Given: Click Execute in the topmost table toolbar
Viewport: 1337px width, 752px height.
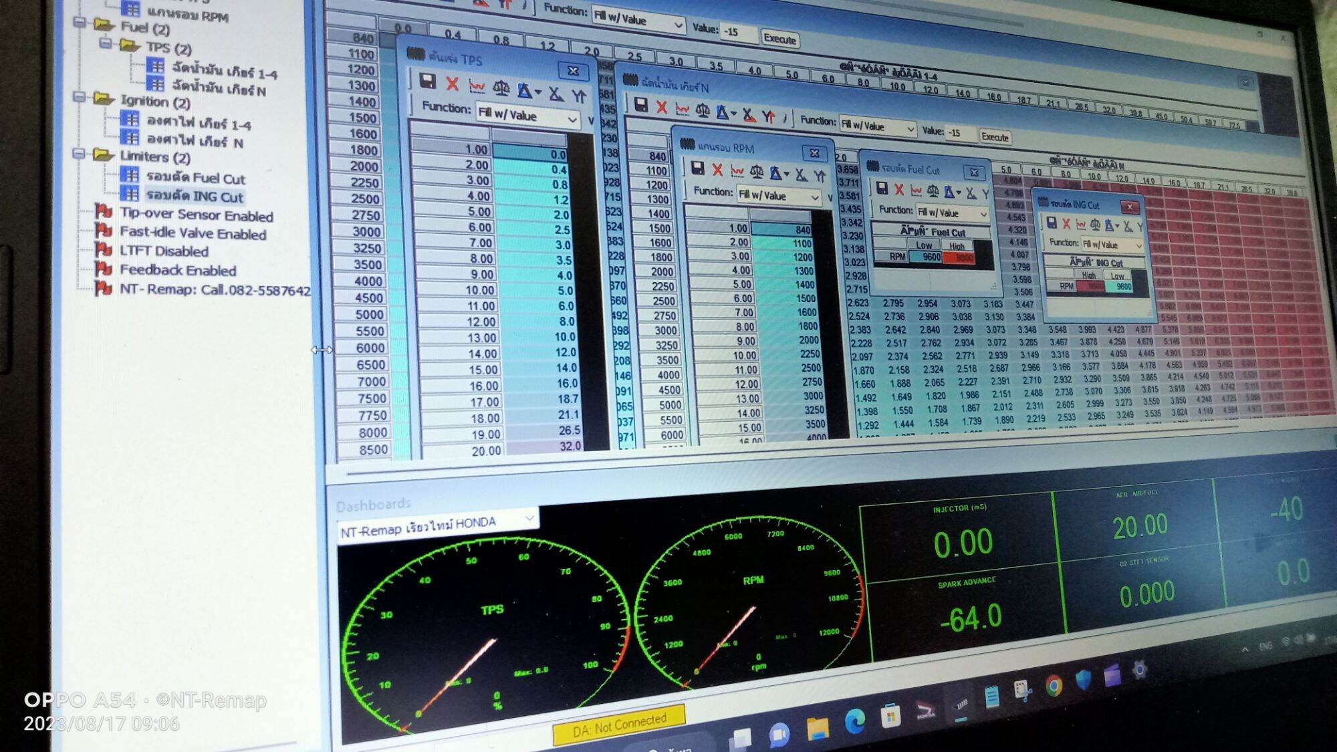Looking at the screenshot, I should coord(779,39).
